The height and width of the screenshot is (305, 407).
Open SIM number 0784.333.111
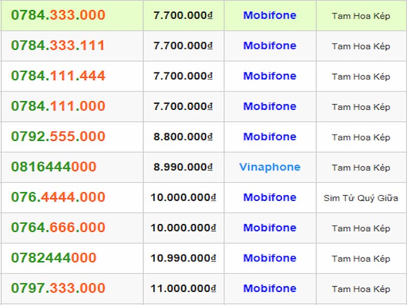click(x=57, y=45)
